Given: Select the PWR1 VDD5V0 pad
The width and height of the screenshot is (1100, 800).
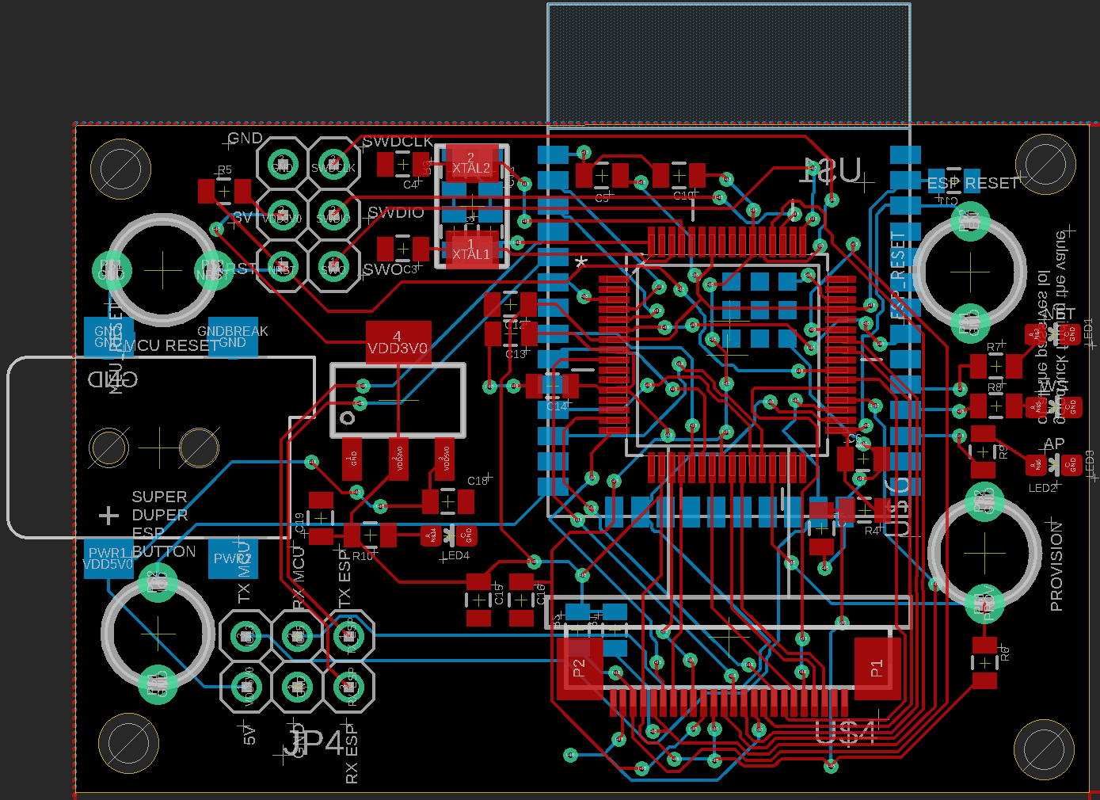Looking at the screenshot, I should click(108, 558).
